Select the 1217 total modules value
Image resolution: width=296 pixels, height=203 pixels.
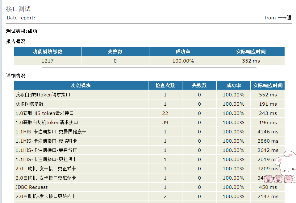(x=48, y=61)
